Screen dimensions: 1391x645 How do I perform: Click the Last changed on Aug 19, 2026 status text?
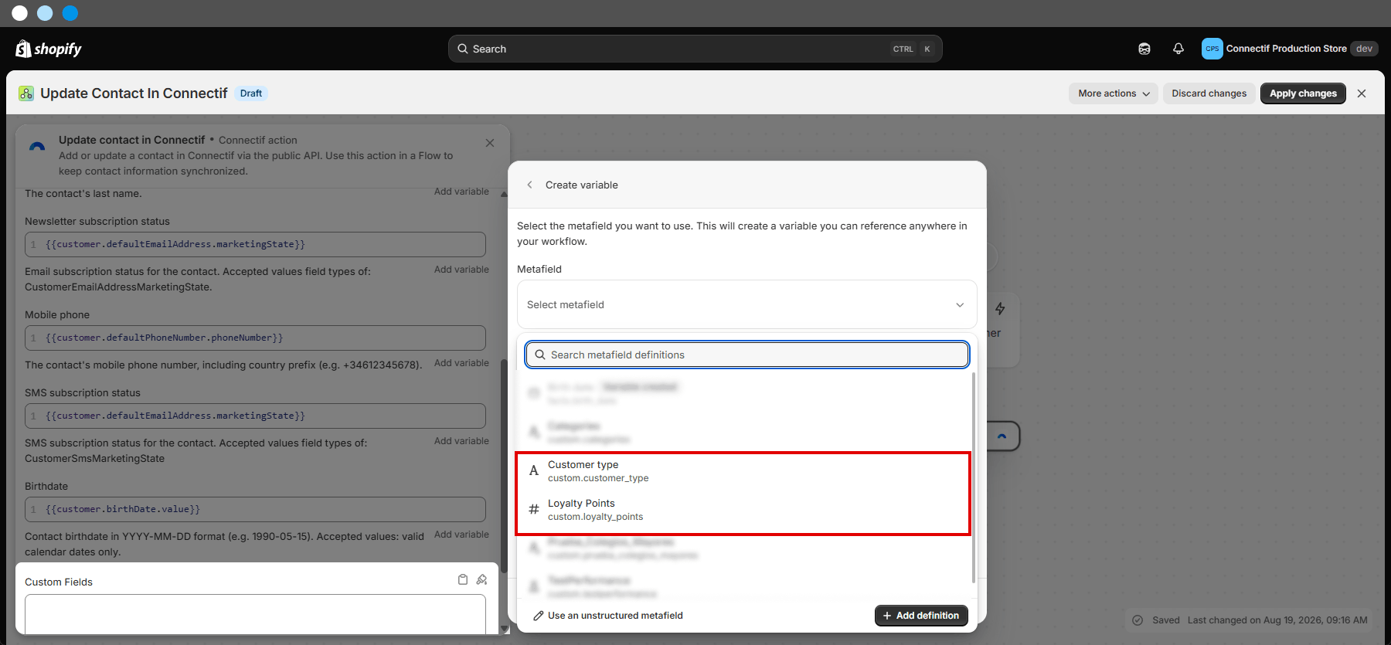tap(1277, 620)
